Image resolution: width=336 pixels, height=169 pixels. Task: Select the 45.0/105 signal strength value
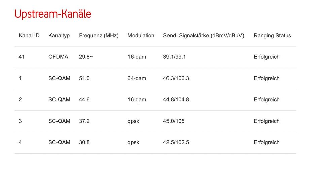point(174,121)
